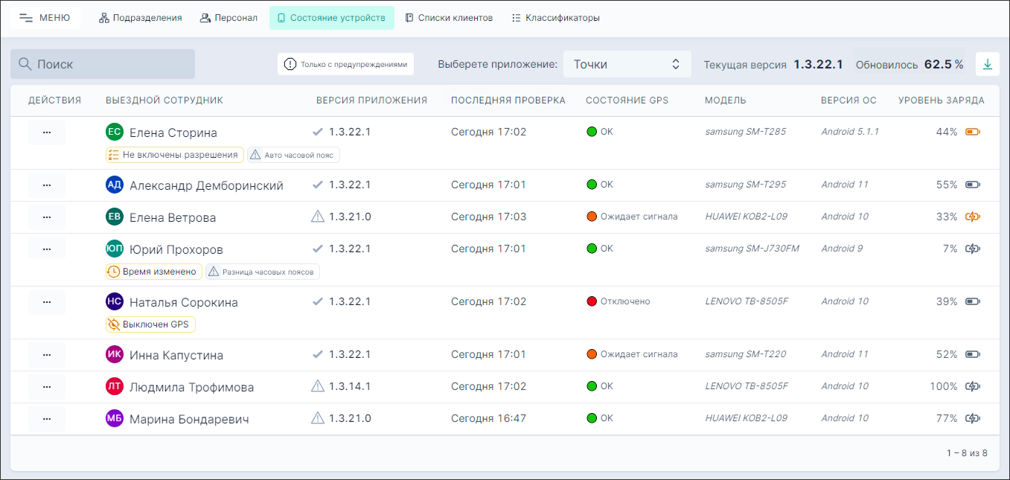Switch to the Подразделения tab
The height and width of the screenshot is (480, 1010).
(x=140, y=18)
